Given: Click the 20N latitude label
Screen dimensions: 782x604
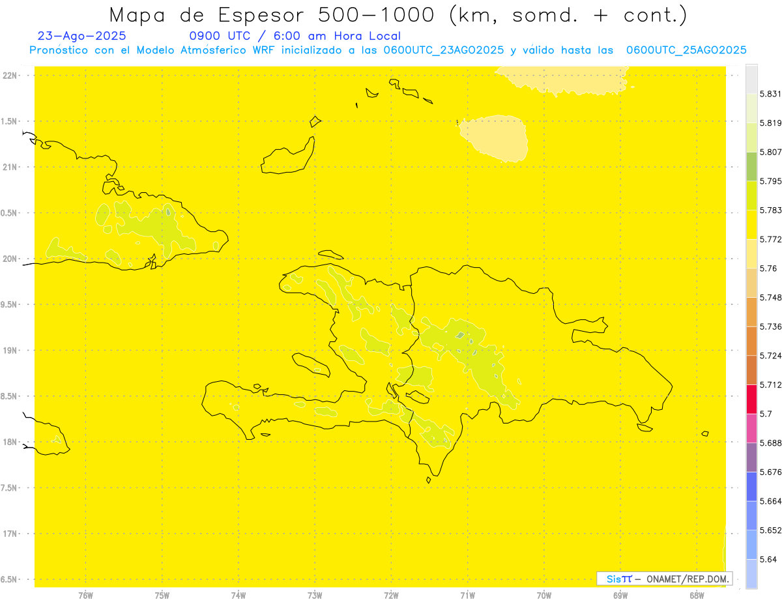Looking at the screenshot, I should pyautogui.click(x=10, y=259).
